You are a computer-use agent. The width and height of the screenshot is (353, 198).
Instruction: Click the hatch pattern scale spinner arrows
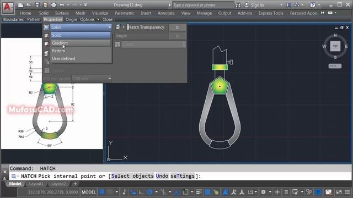184,45
